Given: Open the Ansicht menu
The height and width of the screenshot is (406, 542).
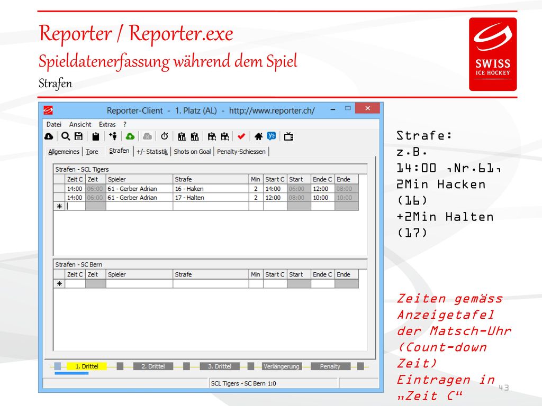Looking at the screenshot, I should pos(80,124).
